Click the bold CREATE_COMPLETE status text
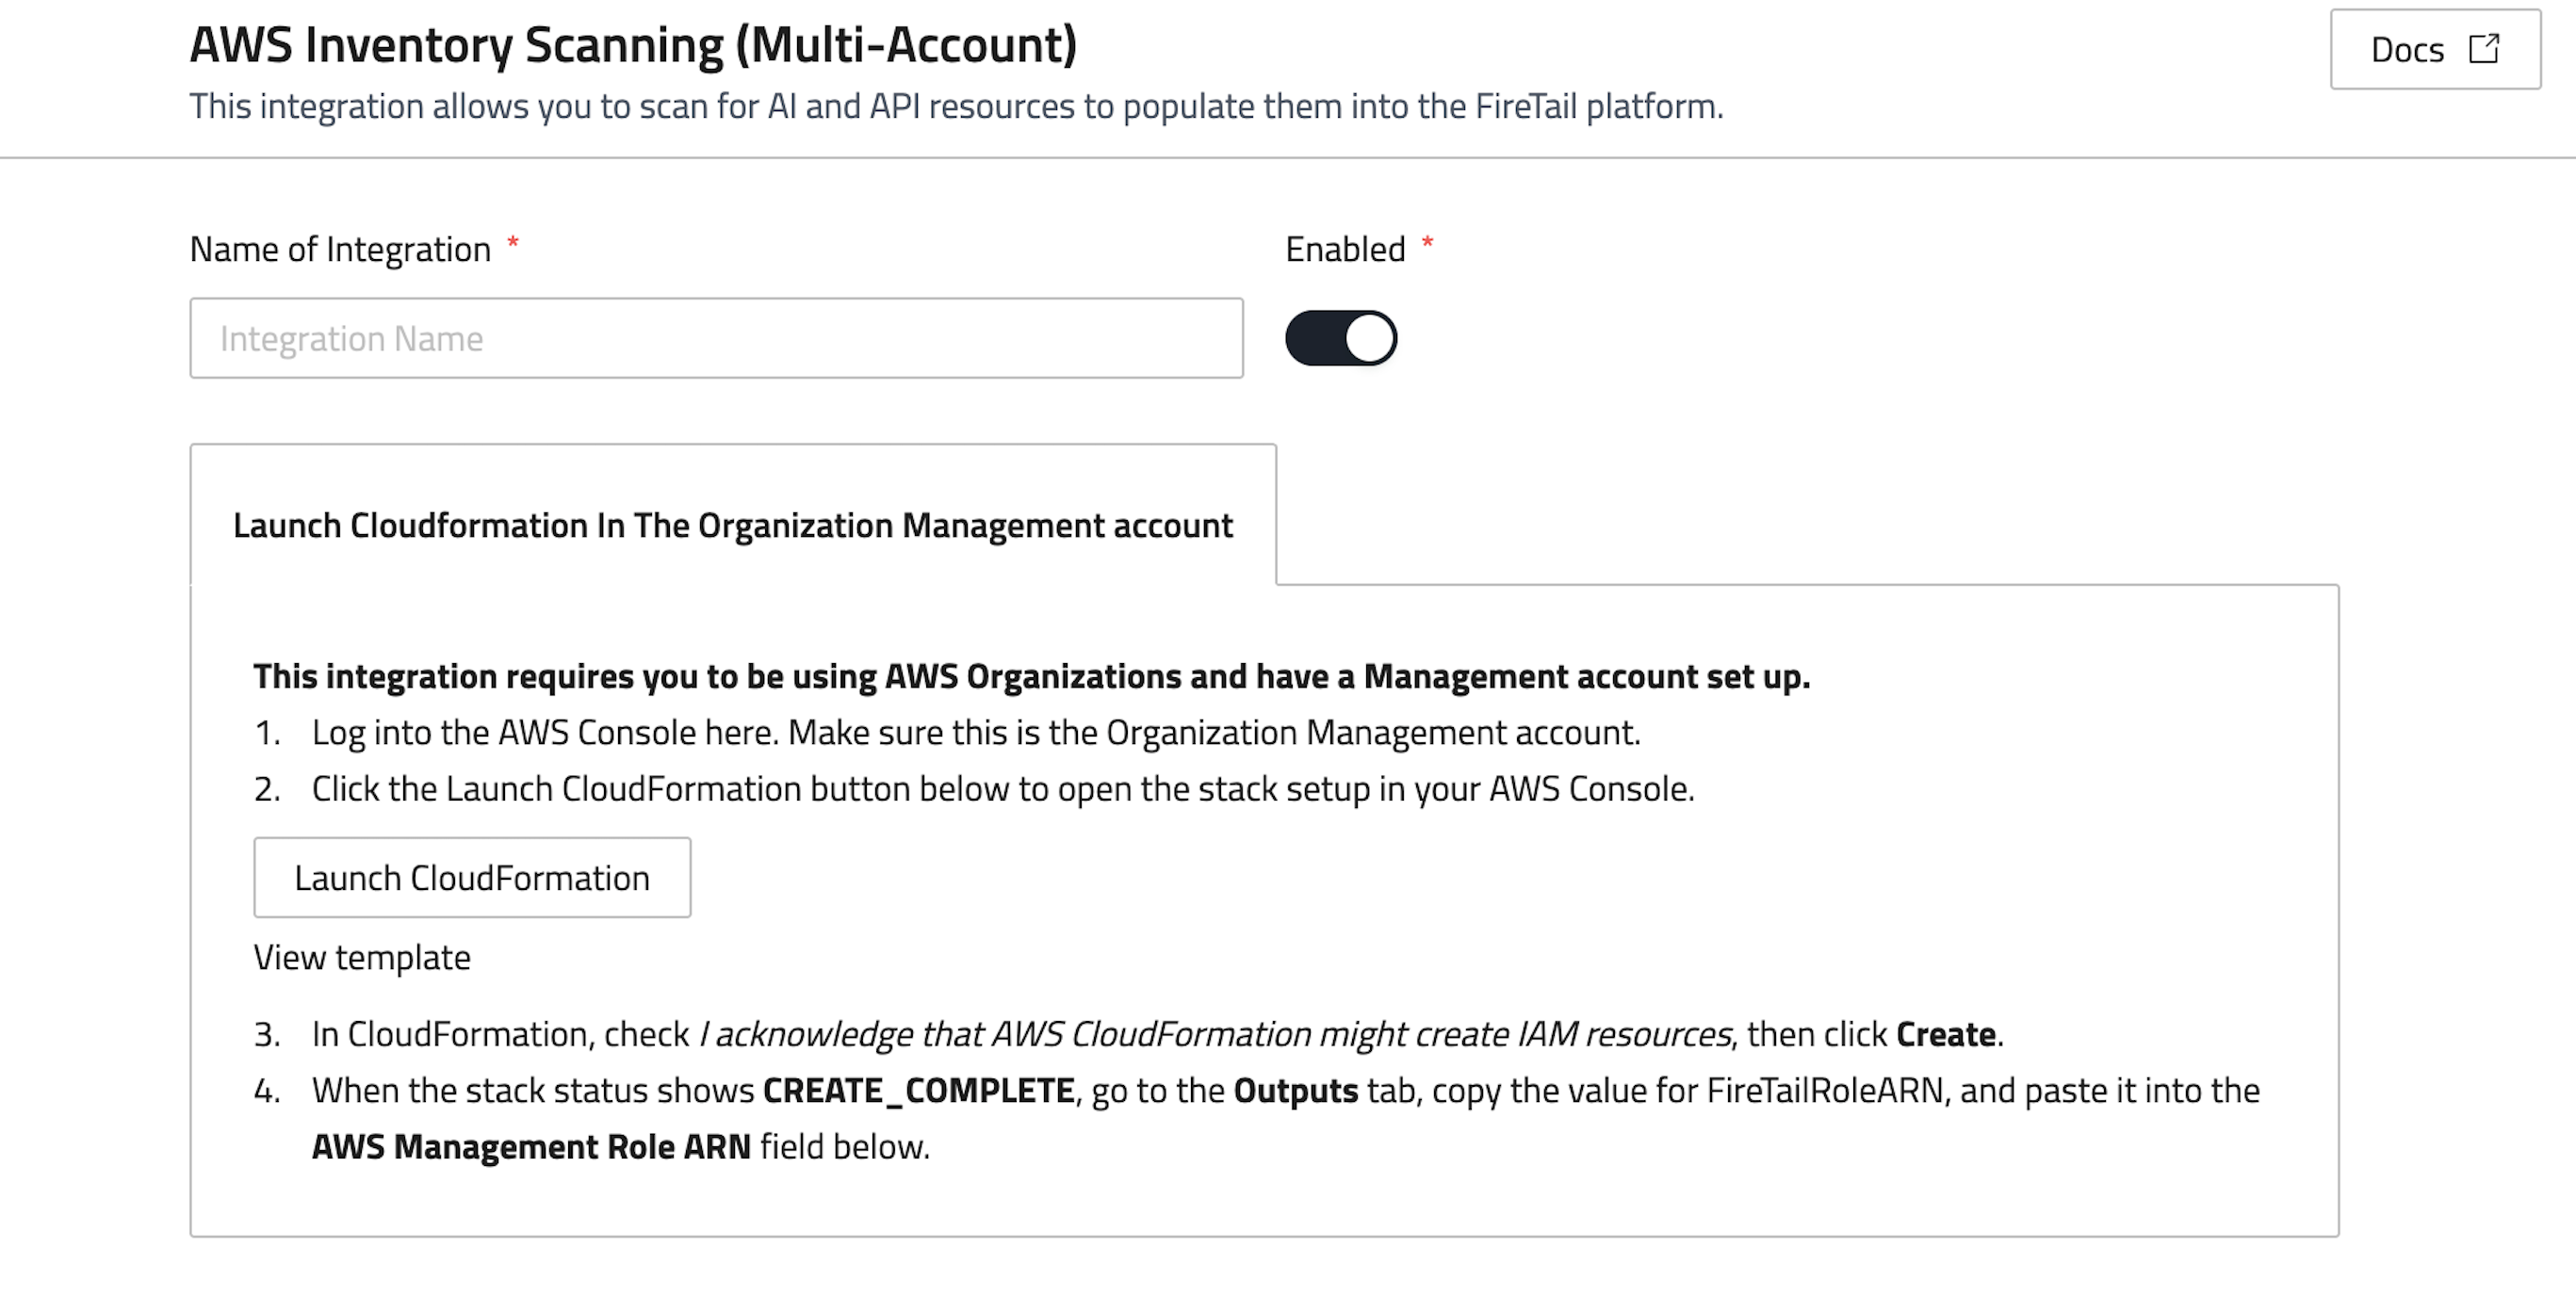Image resolution: width=2576 pixels, height=1296 pixels. click(x=918, y=1090)
